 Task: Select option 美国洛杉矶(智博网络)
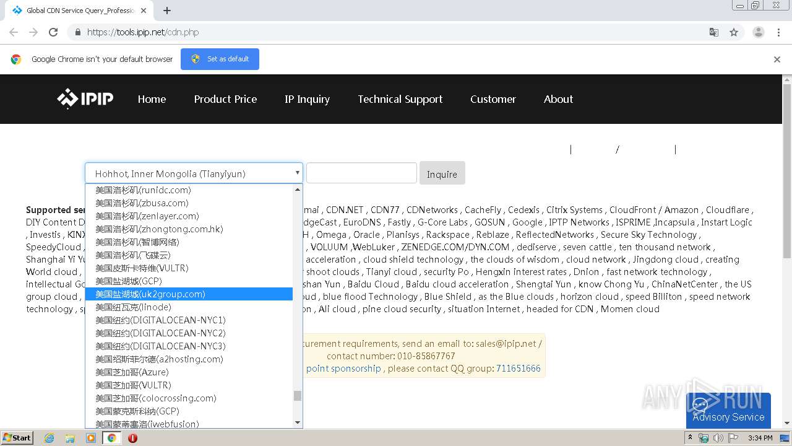pyautogui.click(x=189, y=242)
